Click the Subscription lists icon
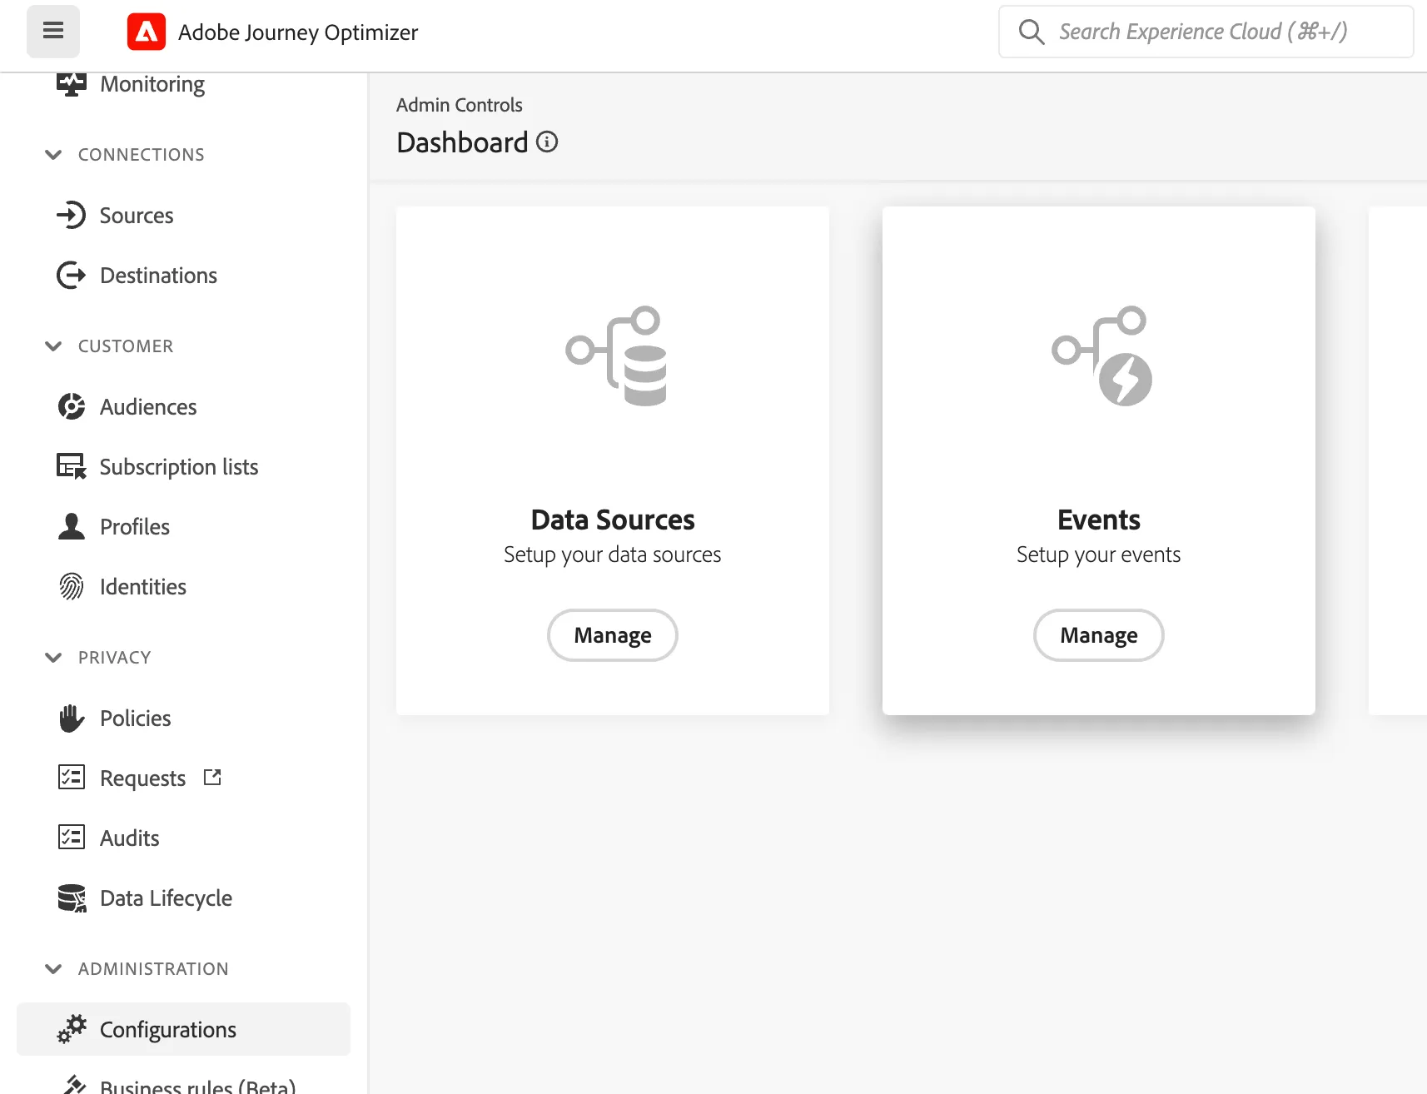 pos(72,467)
